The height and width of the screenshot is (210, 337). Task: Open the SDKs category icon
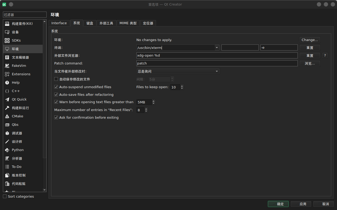click(x=7, y=41)
